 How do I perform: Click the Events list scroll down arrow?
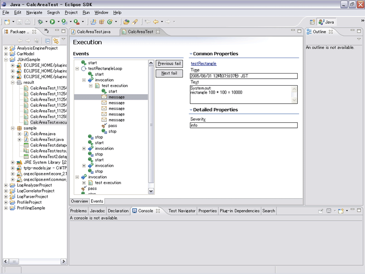pos(151,191)
